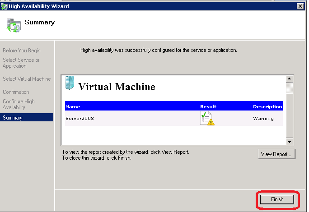
Task: Click the Name column header
Action: click(72, 107)
